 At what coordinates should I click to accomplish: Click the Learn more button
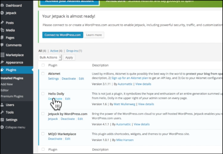click(x=94, y=35)
